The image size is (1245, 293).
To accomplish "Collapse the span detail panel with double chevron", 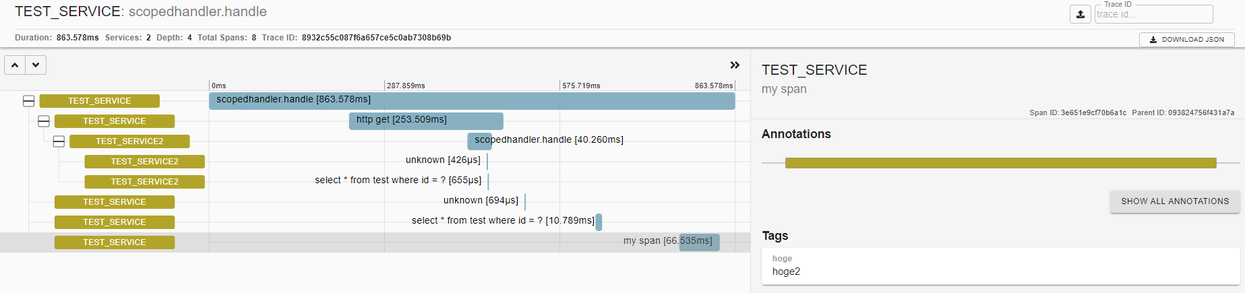I will pyautogui.click(x=735, y=65).
